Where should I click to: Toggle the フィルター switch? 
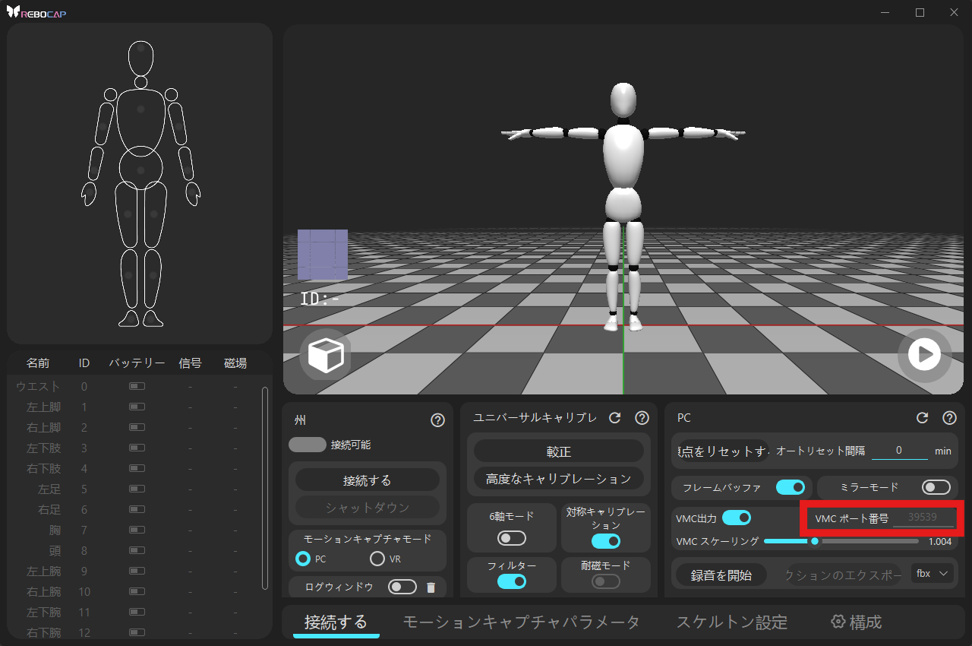pos(512,581)
